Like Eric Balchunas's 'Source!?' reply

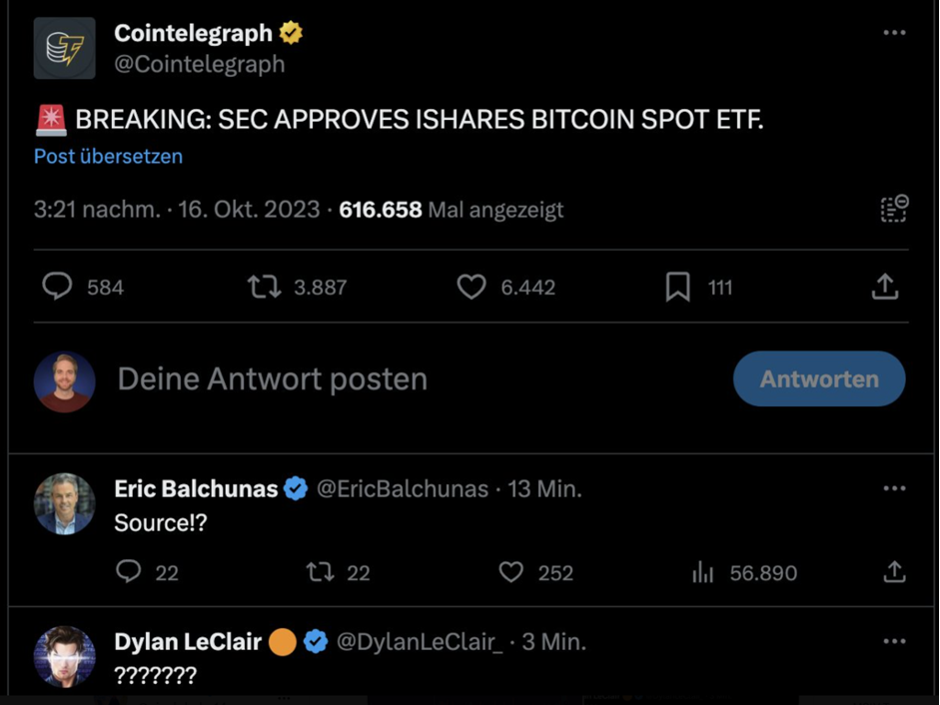pos(510,572)
